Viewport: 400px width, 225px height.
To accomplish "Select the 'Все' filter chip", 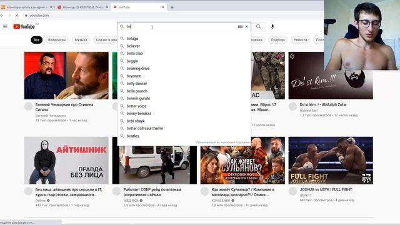I will (37, 40).
